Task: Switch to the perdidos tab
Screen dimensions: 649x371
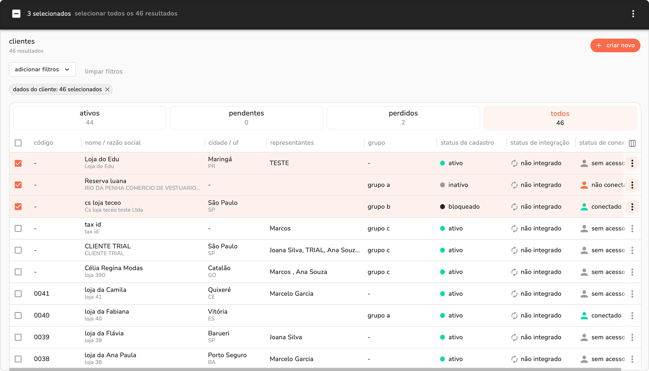Action: tap(403, 117)
